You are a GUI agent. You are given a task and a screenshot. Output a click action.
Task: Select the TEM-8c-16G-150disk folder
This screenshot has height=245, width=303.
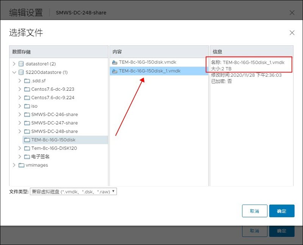(53, 140)
